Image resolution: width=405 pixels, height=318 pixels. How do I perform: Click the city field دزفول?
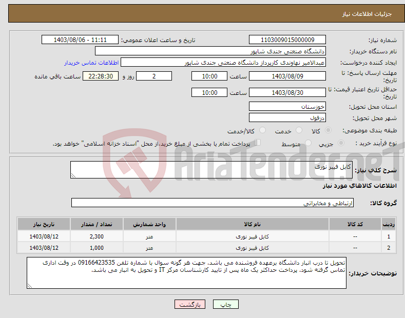(287, 117)
